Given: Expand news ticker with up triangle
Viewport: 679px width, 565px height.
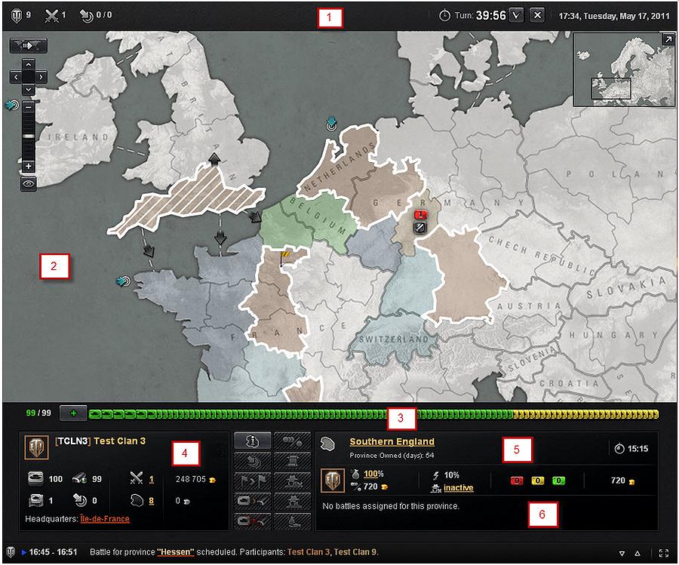Looking at the screenshot, I should [x=637, y=552].
